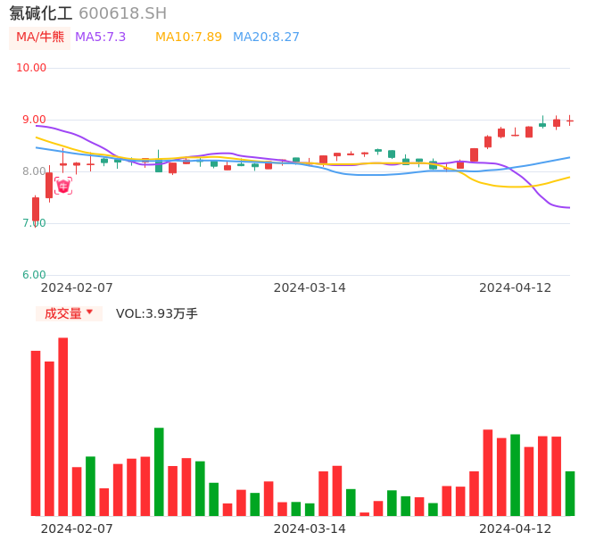
Task: Click the 2024-02-07 date label under price chart
Action: 77,287
